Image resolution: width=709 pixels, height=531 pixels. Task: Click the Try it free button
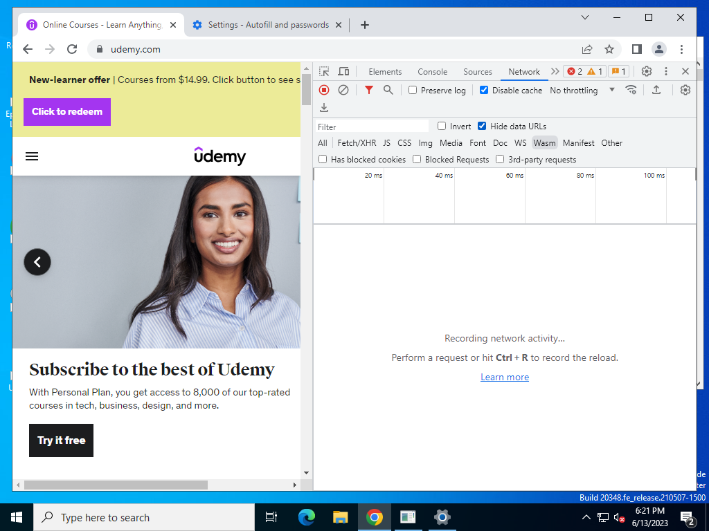61,440
